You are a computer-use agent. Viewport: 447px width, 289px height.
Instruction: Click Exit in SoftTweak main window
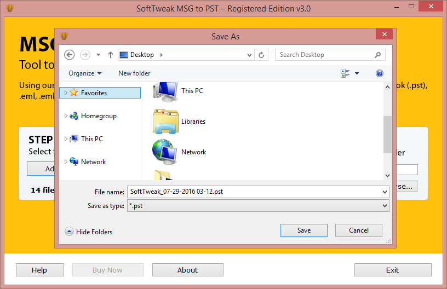[x=393, y=270]
